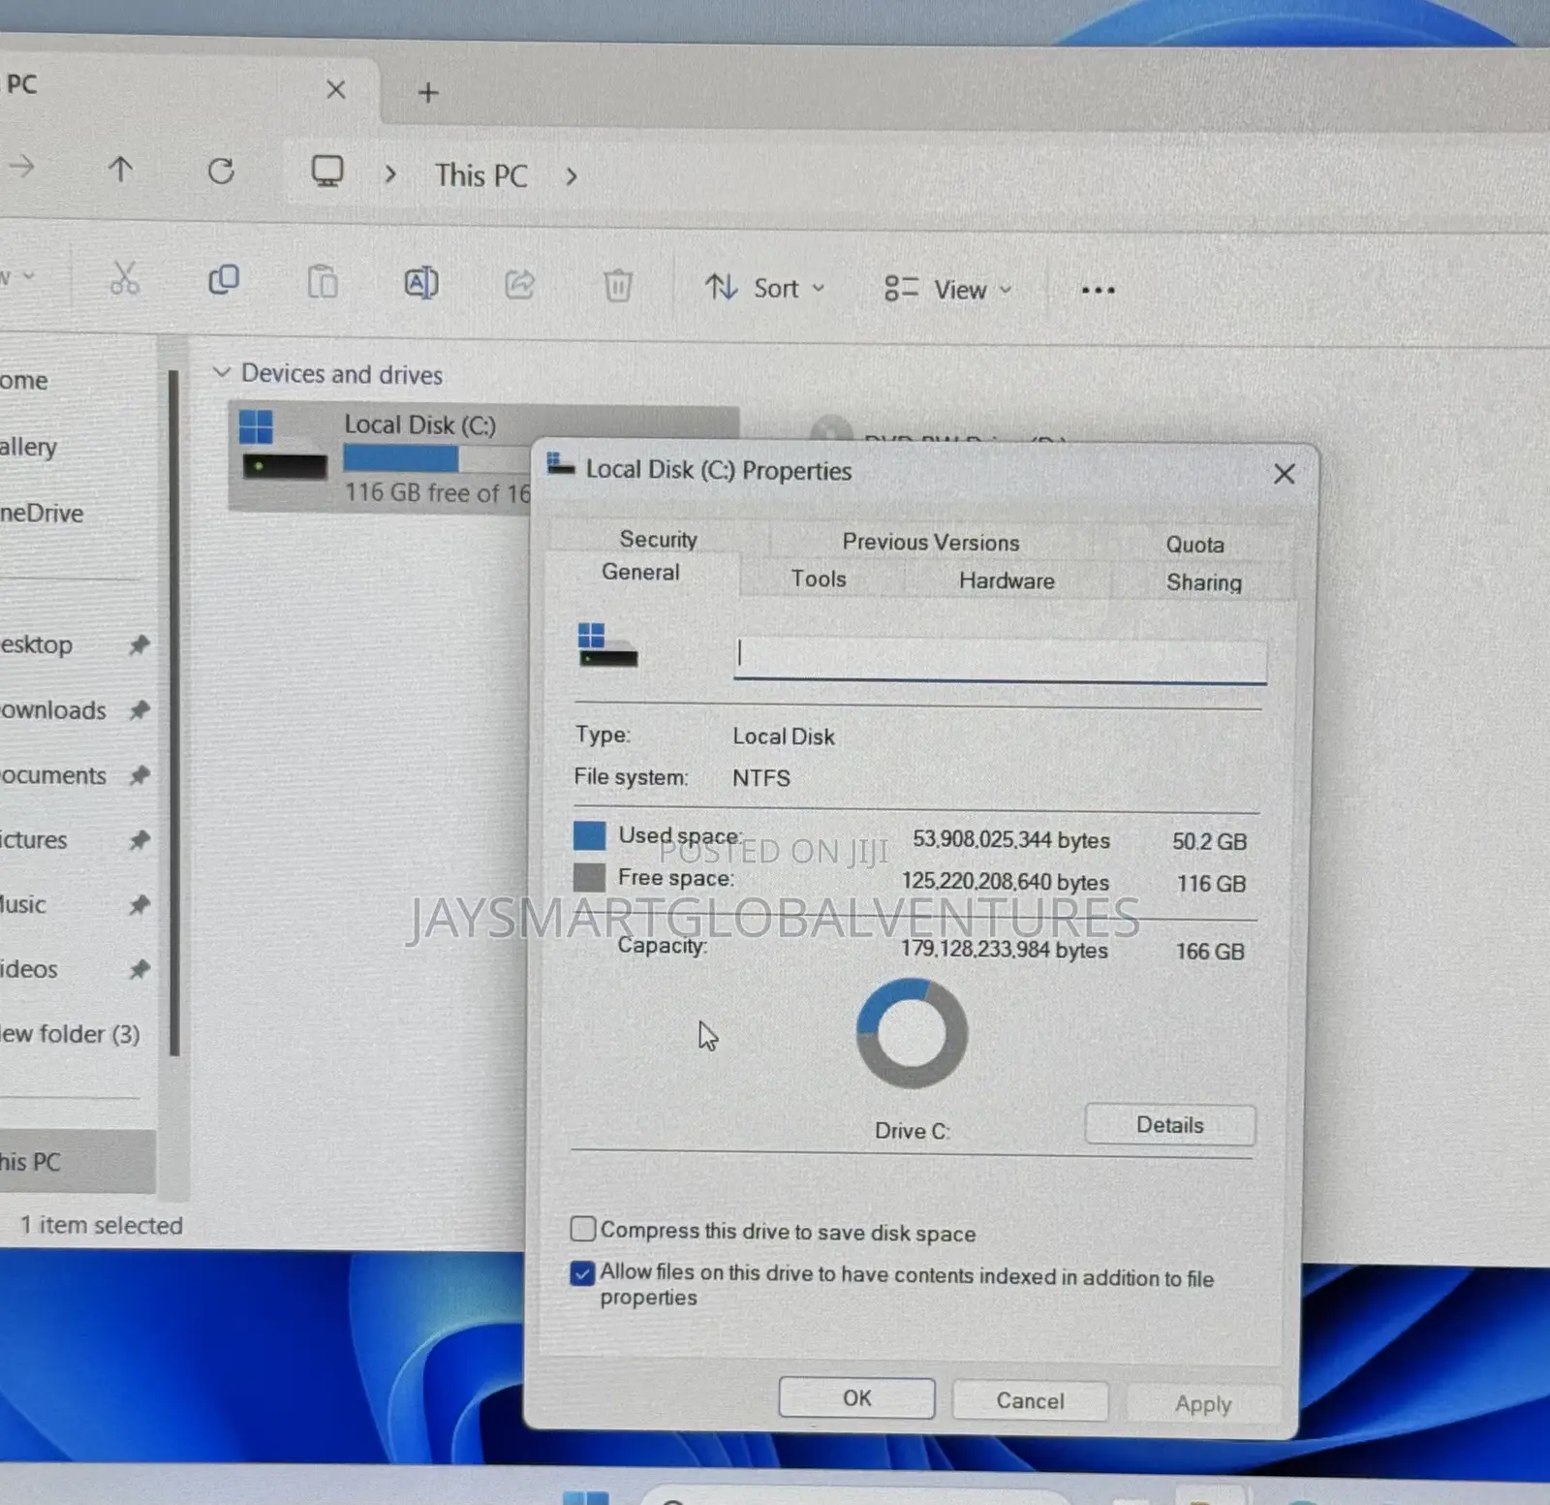1550x1505 pixels.
Task: Select This PC in navigation pane
Action: [76, 1161]
